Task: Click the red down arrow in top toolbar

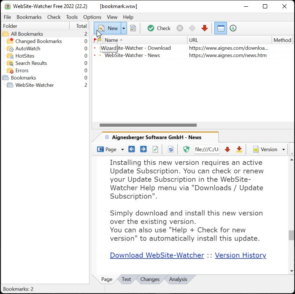Action: [x=205, y=28]
